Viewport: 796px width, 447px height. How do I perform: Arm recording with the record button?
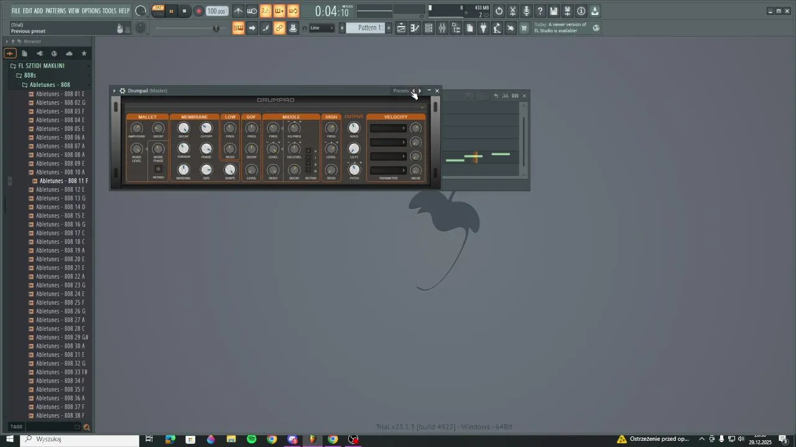(199, 11)
